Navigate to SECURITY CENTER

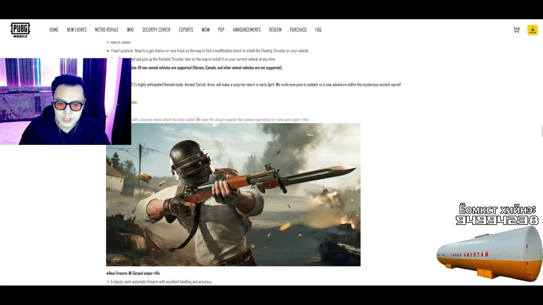click(x=156, y=30)
